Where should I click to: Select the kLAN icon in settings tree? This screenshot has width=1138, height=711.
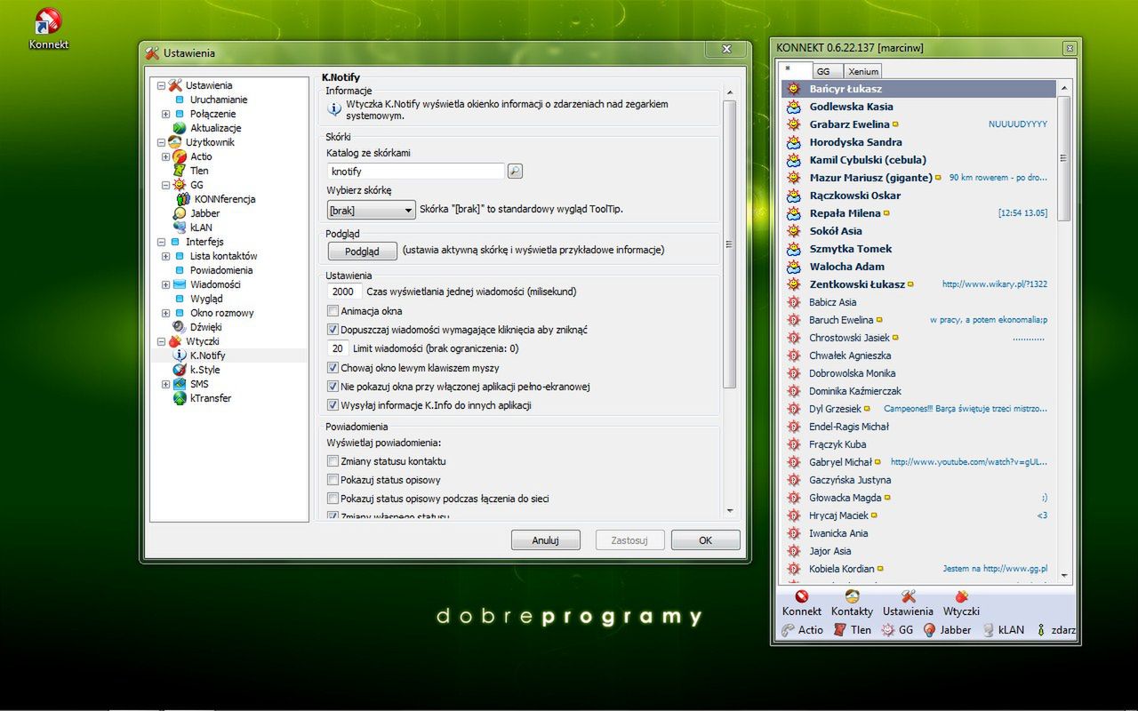click(x=179, y=228)
